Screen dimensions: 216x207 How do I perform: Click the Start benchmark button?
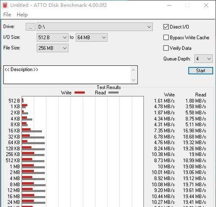[x=200, y=71]
